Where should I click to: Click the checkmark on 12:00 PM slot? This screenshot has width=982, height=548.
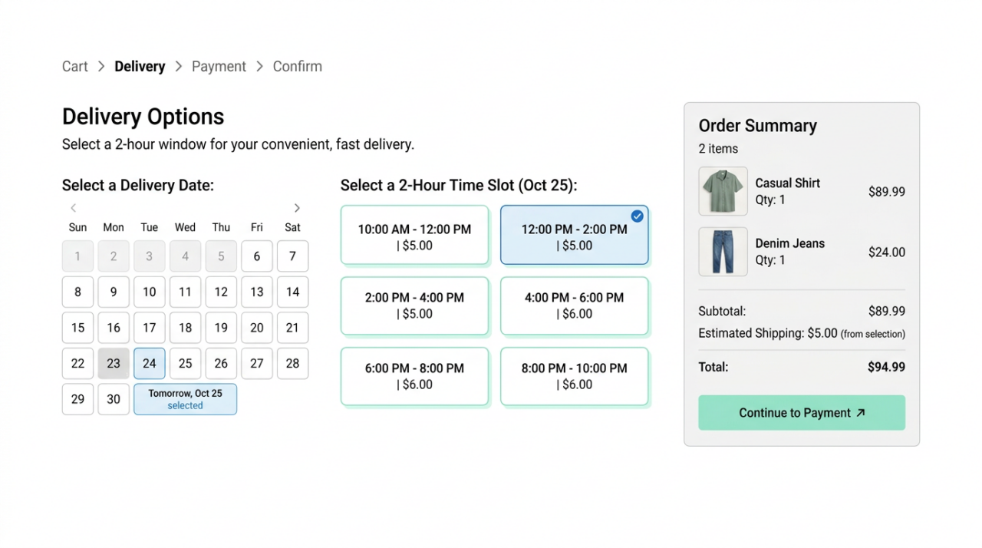(637, 216)
